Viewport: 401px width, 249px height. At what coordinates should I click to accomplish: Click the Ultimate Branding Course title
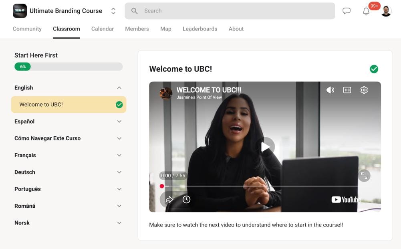[x=66, y=11]
